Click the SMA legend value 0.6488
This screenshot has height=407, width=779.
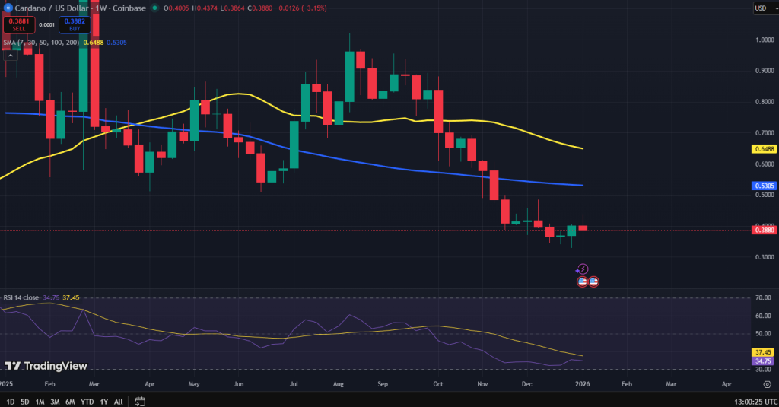coord(94,43)
